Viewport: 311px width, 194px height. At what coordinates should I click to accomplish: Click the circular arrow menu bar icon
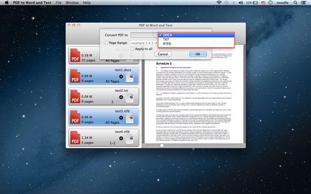270,3
